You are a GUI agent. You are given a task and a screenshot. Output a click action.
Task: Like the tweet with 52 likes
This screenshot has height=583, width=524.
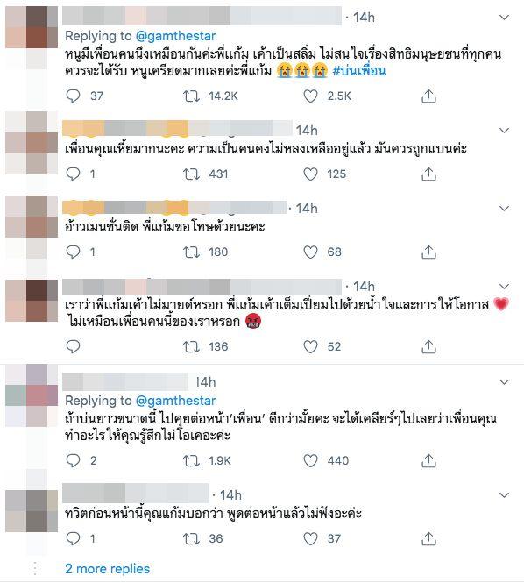click(310, 346)
